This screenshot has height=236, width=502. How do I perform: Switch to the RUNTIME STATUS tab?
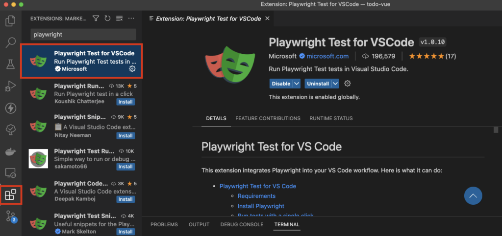tap(331, 118)
